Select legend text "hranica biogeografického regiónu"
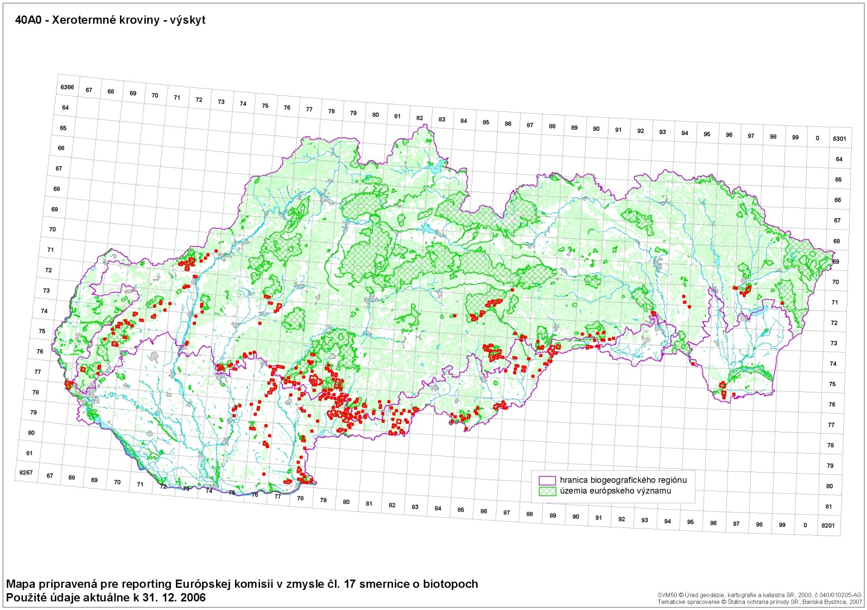 click(623, 480)
